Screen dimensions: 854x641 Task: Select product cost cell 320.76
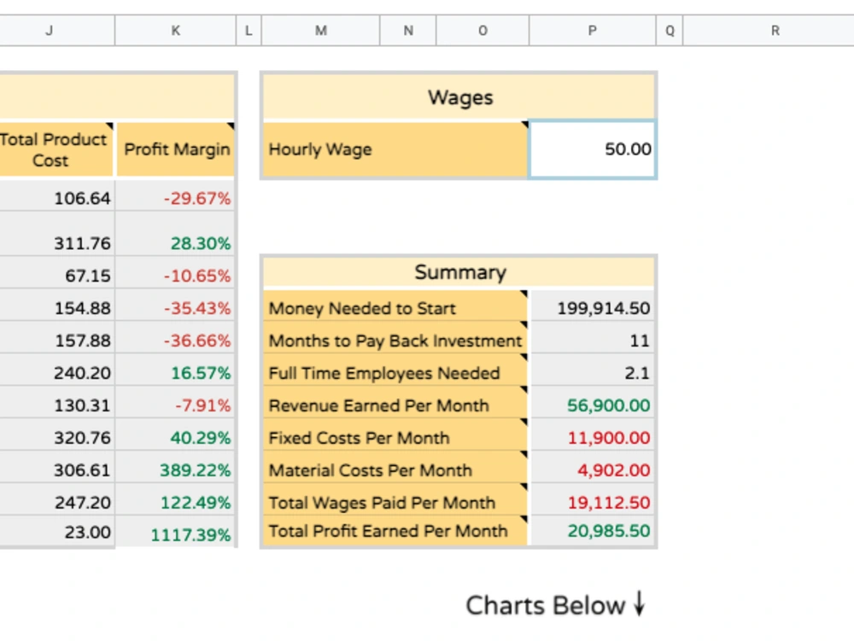(56, 435)
